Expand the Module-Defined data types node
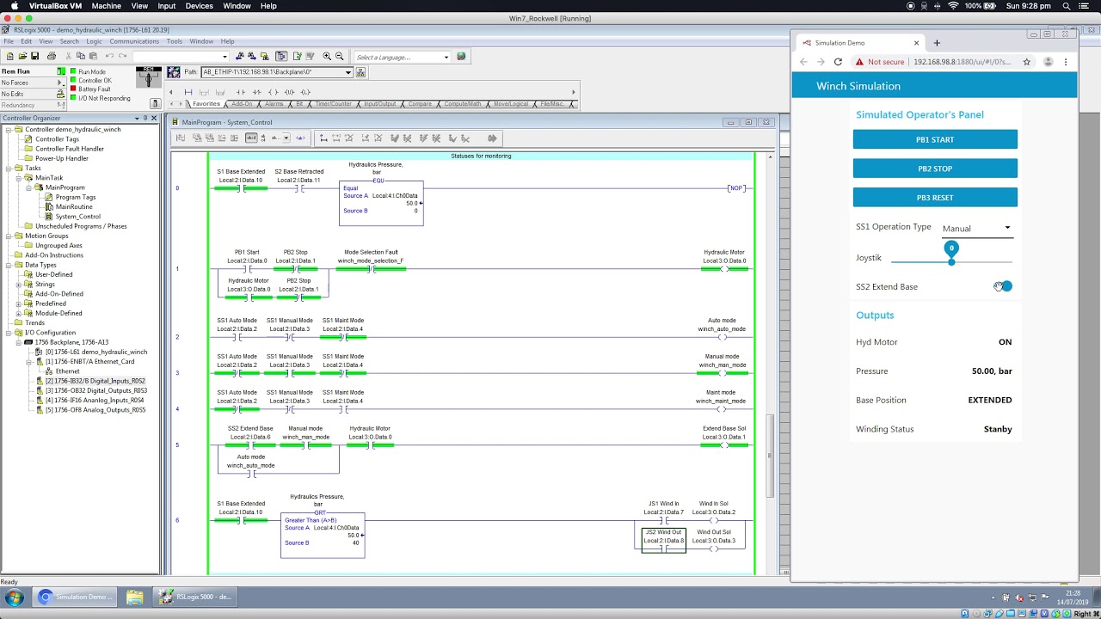 [x=19, y=313]
